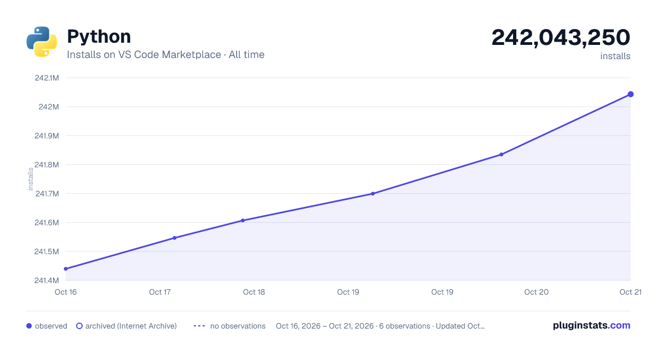The height and width of the screenshot is (345, 657).
Task: Click the 'observed' legend label
Action: click(51, 326)
